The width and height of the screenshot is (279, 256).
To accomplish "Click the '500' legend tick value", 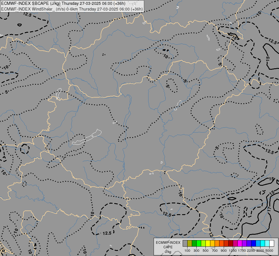I will tap(205, 251).
